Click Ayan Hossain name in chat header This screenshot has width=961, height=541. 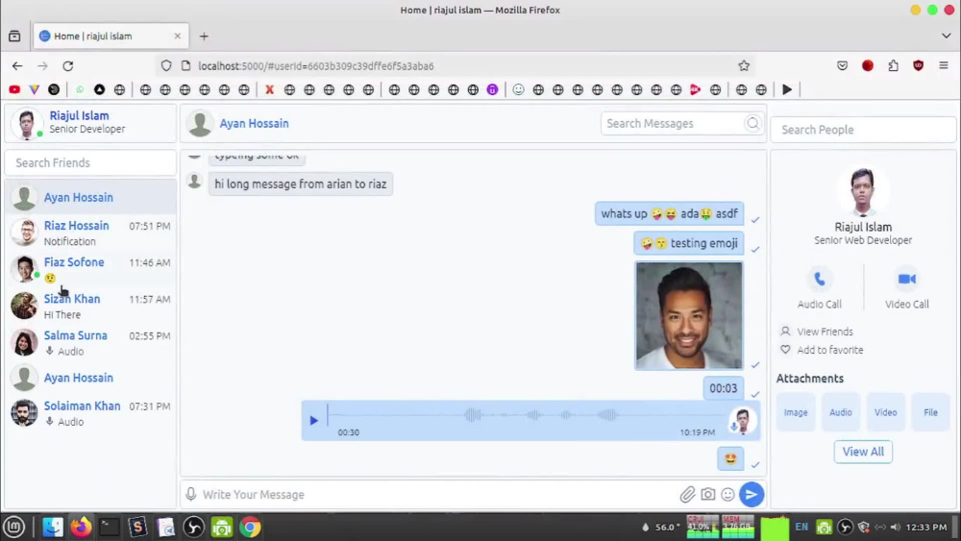tap(254, 124)
